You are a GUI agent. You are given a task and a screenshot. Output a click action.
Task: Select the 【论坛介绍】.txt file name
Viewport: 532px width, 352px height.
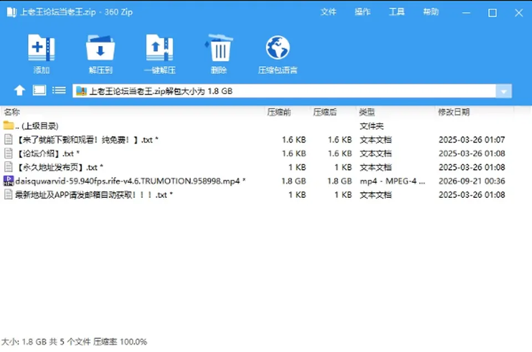point(48,154)
